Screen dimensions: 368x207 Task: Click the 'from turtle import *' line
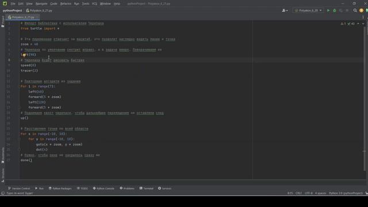click(40, 28)
